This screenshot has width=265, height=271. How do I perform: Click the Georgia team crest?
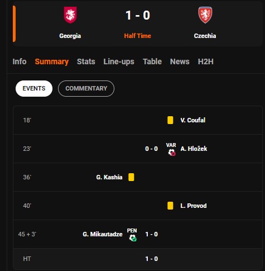point(70,15)
